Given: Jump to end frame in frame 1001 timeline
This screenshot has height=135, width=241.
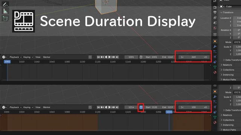Looking at the screenshot, I should point(117,57).
